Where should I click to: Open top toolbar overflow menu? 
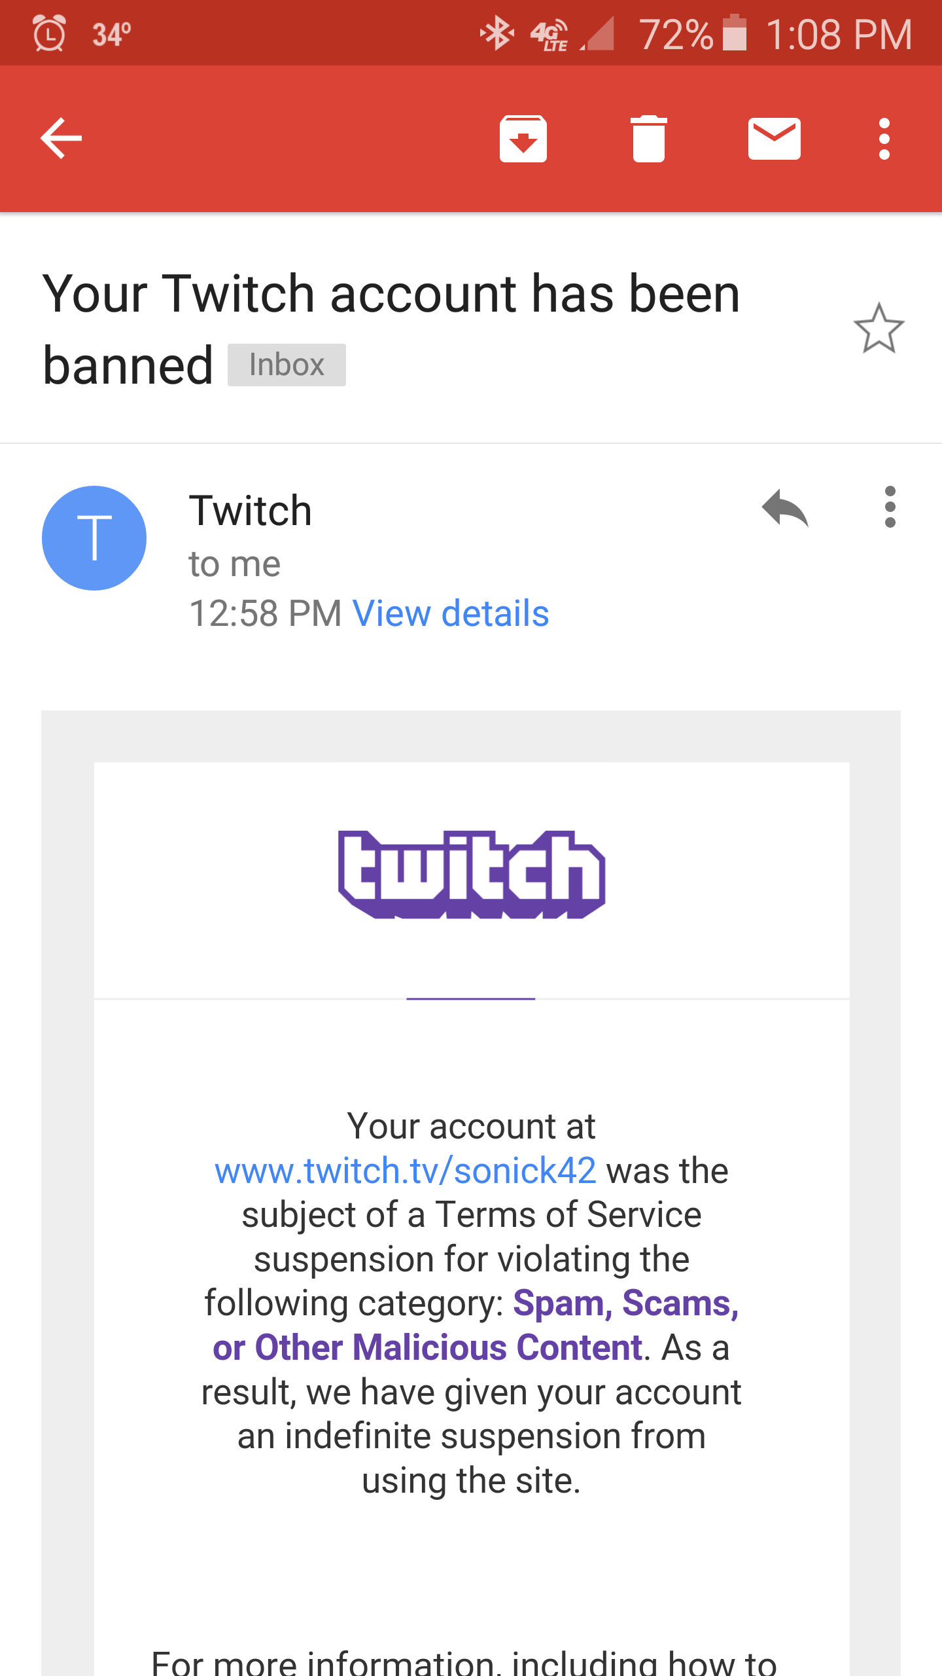pos(884,138)
